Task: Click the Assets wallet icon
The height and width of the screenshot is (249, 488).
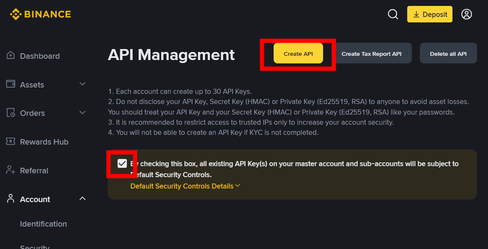Action: click(x=11, y=84)
